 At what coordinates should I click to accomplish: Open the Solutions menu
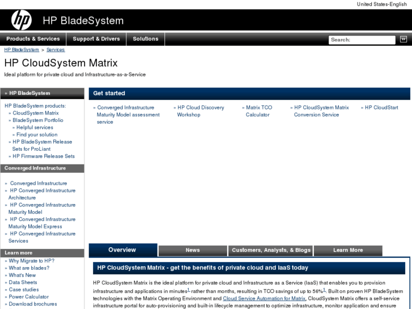pos(146,39)
